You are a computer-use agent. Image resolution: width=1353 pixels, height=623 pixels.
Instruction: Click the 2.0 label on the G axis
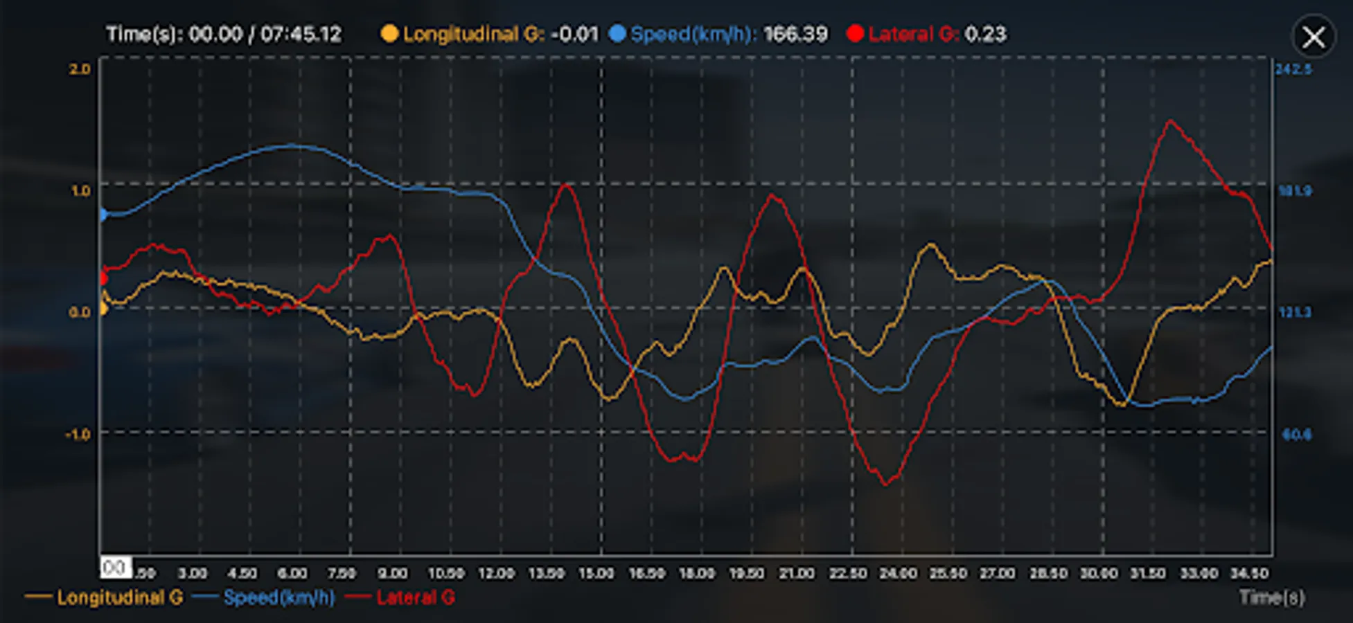pos(80,69)
